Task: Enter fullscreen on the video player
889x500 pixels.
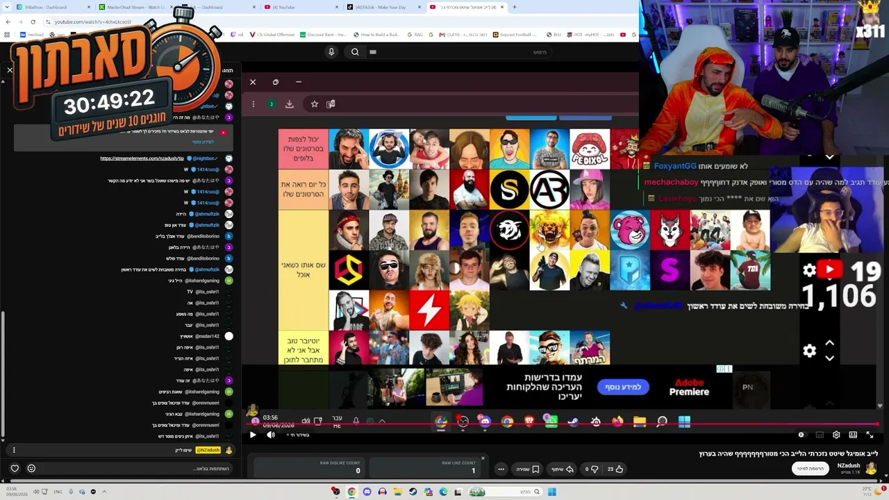Action: 870,435
